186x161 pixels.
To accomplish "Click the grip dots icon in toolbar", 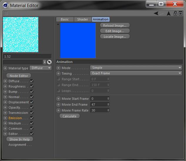I will [x=6, y=13].
